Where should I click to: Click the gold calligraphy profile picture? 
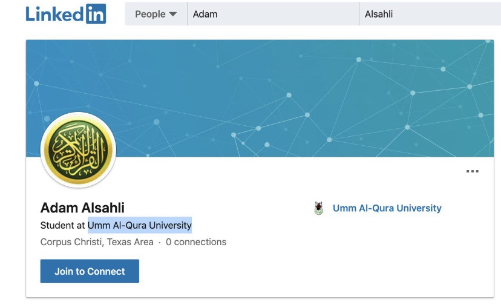point(78,149)
